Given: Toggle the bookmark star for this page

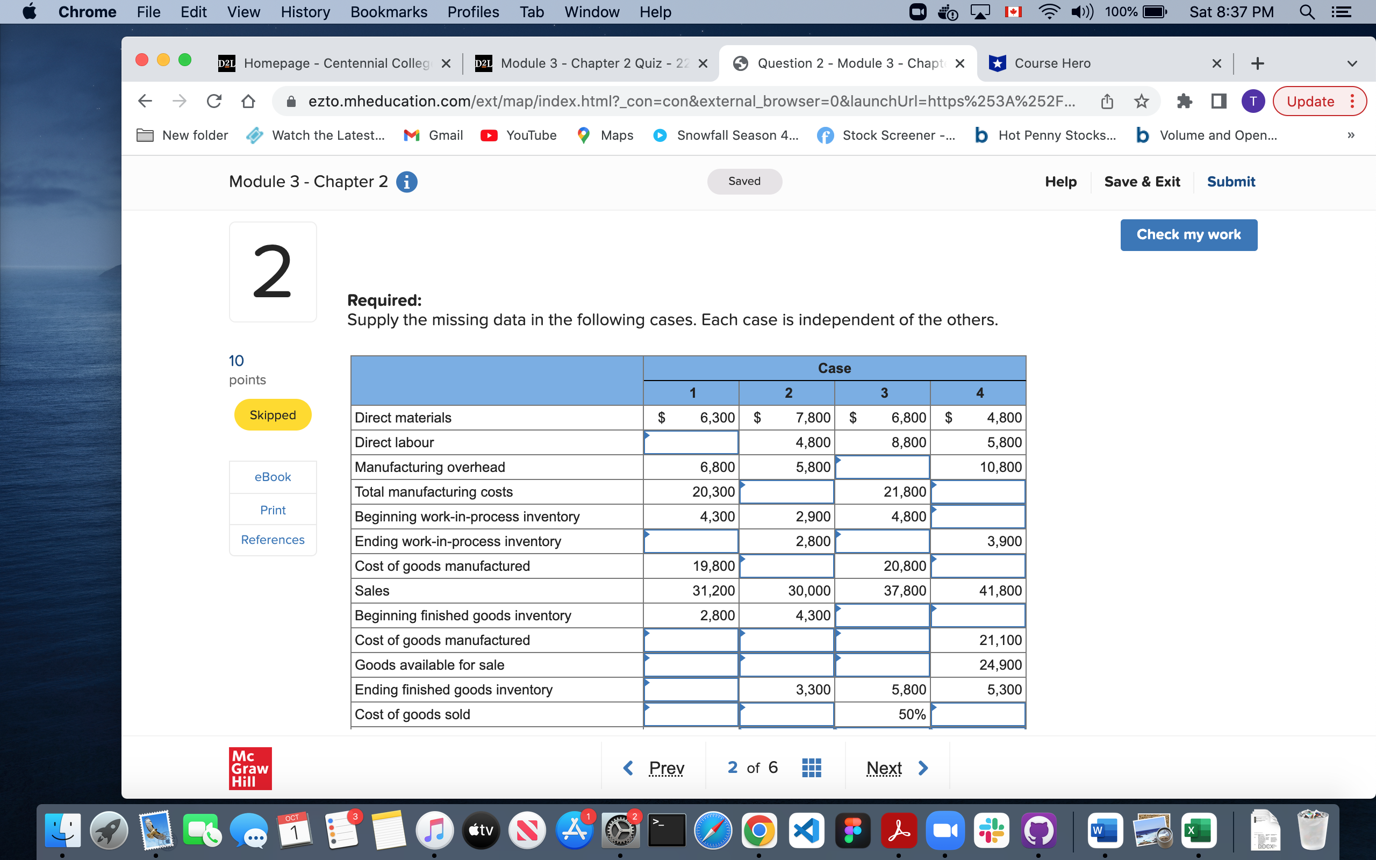Looking at the screenshot, I should (1141, 101).
